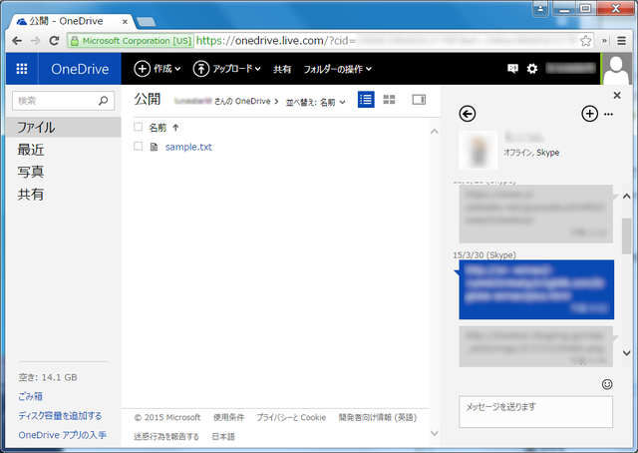Reload the page with refresh icon

coord(54,41)
